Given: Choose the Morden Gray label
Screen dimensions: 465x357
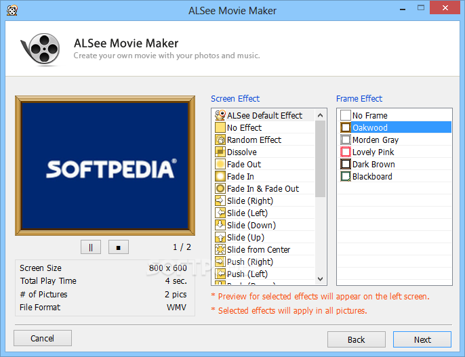Looking at the screenshot, I should coord(376,140).
